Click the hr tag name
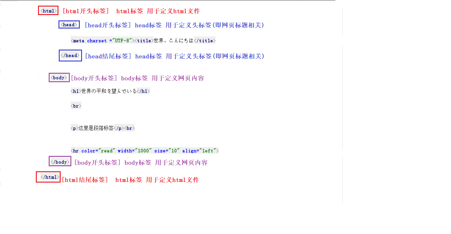The width and height of the screenshot is (451, 234). pos(76,151)
